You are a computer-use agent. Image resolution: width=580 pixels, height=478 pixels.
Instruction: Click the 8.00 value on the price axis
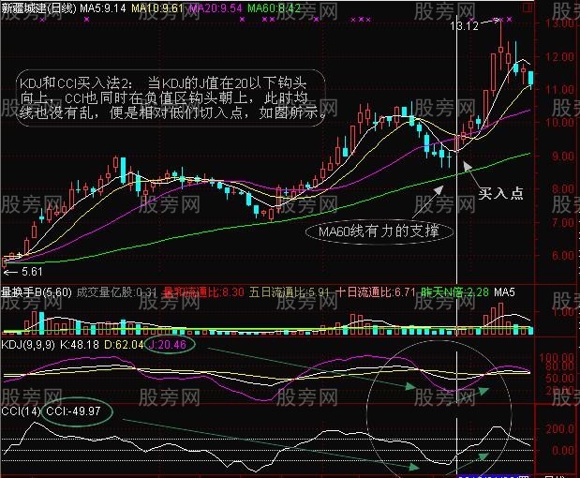tap(563, 189)
